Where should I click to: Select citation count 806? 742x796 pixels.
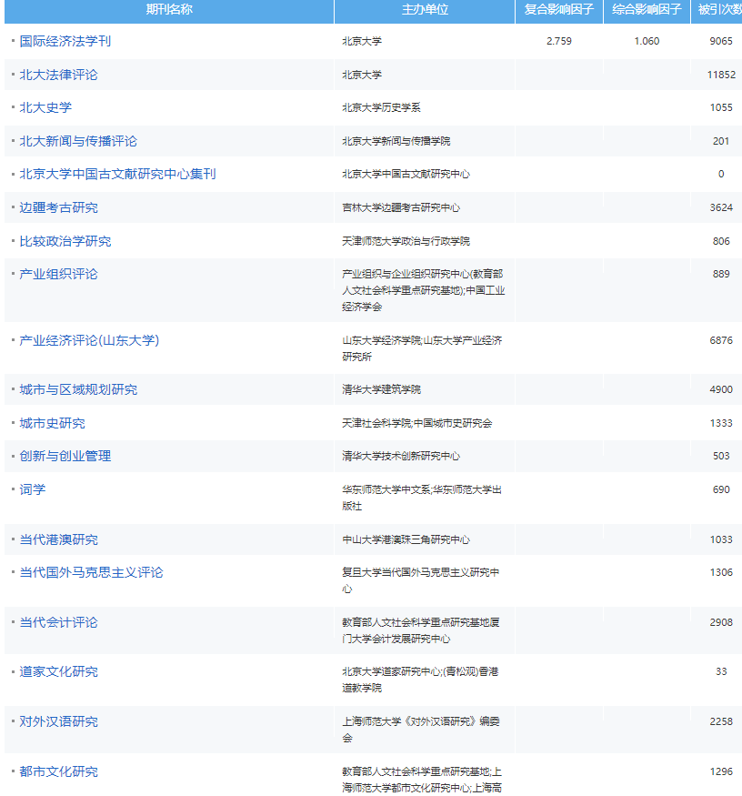(721, 241)
